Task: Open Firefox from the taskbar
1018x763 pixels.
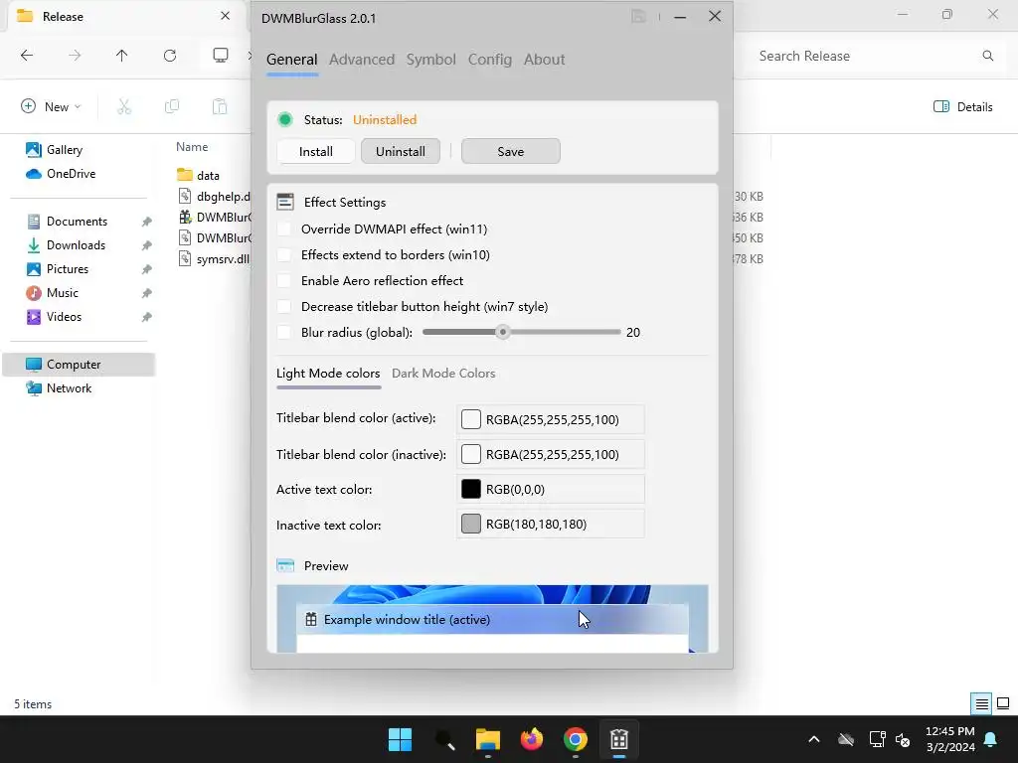Action: point(532,739)
